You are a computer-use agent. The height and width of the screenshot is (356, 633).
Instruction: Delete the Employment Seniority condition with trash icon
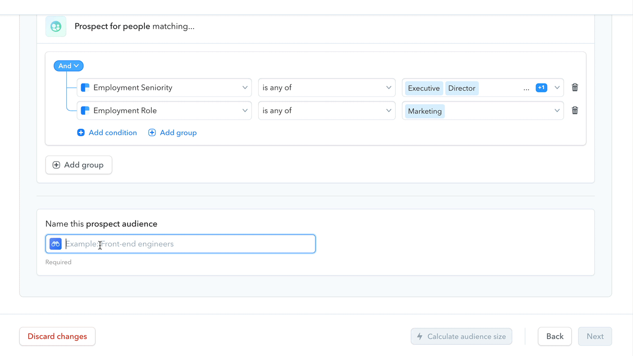point(575,87)
